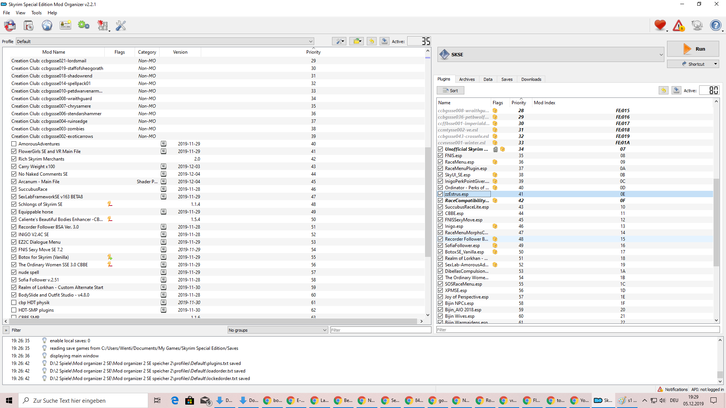Click the Update globe icon near Help

pyautogui.click(x=697, y=25)
